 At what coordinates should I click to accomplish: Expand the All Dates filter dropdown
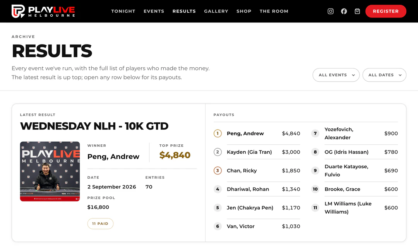[x=384, y=75]
